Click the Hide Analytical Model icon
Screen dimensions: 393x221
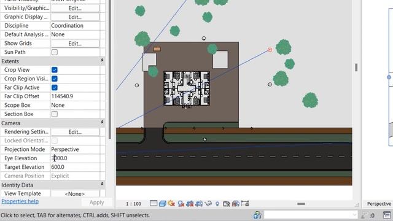236,204
